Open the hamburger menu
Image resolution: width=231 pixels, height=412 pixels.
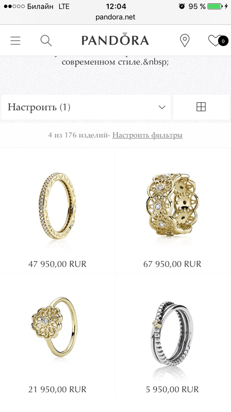(x=15, y=41)
